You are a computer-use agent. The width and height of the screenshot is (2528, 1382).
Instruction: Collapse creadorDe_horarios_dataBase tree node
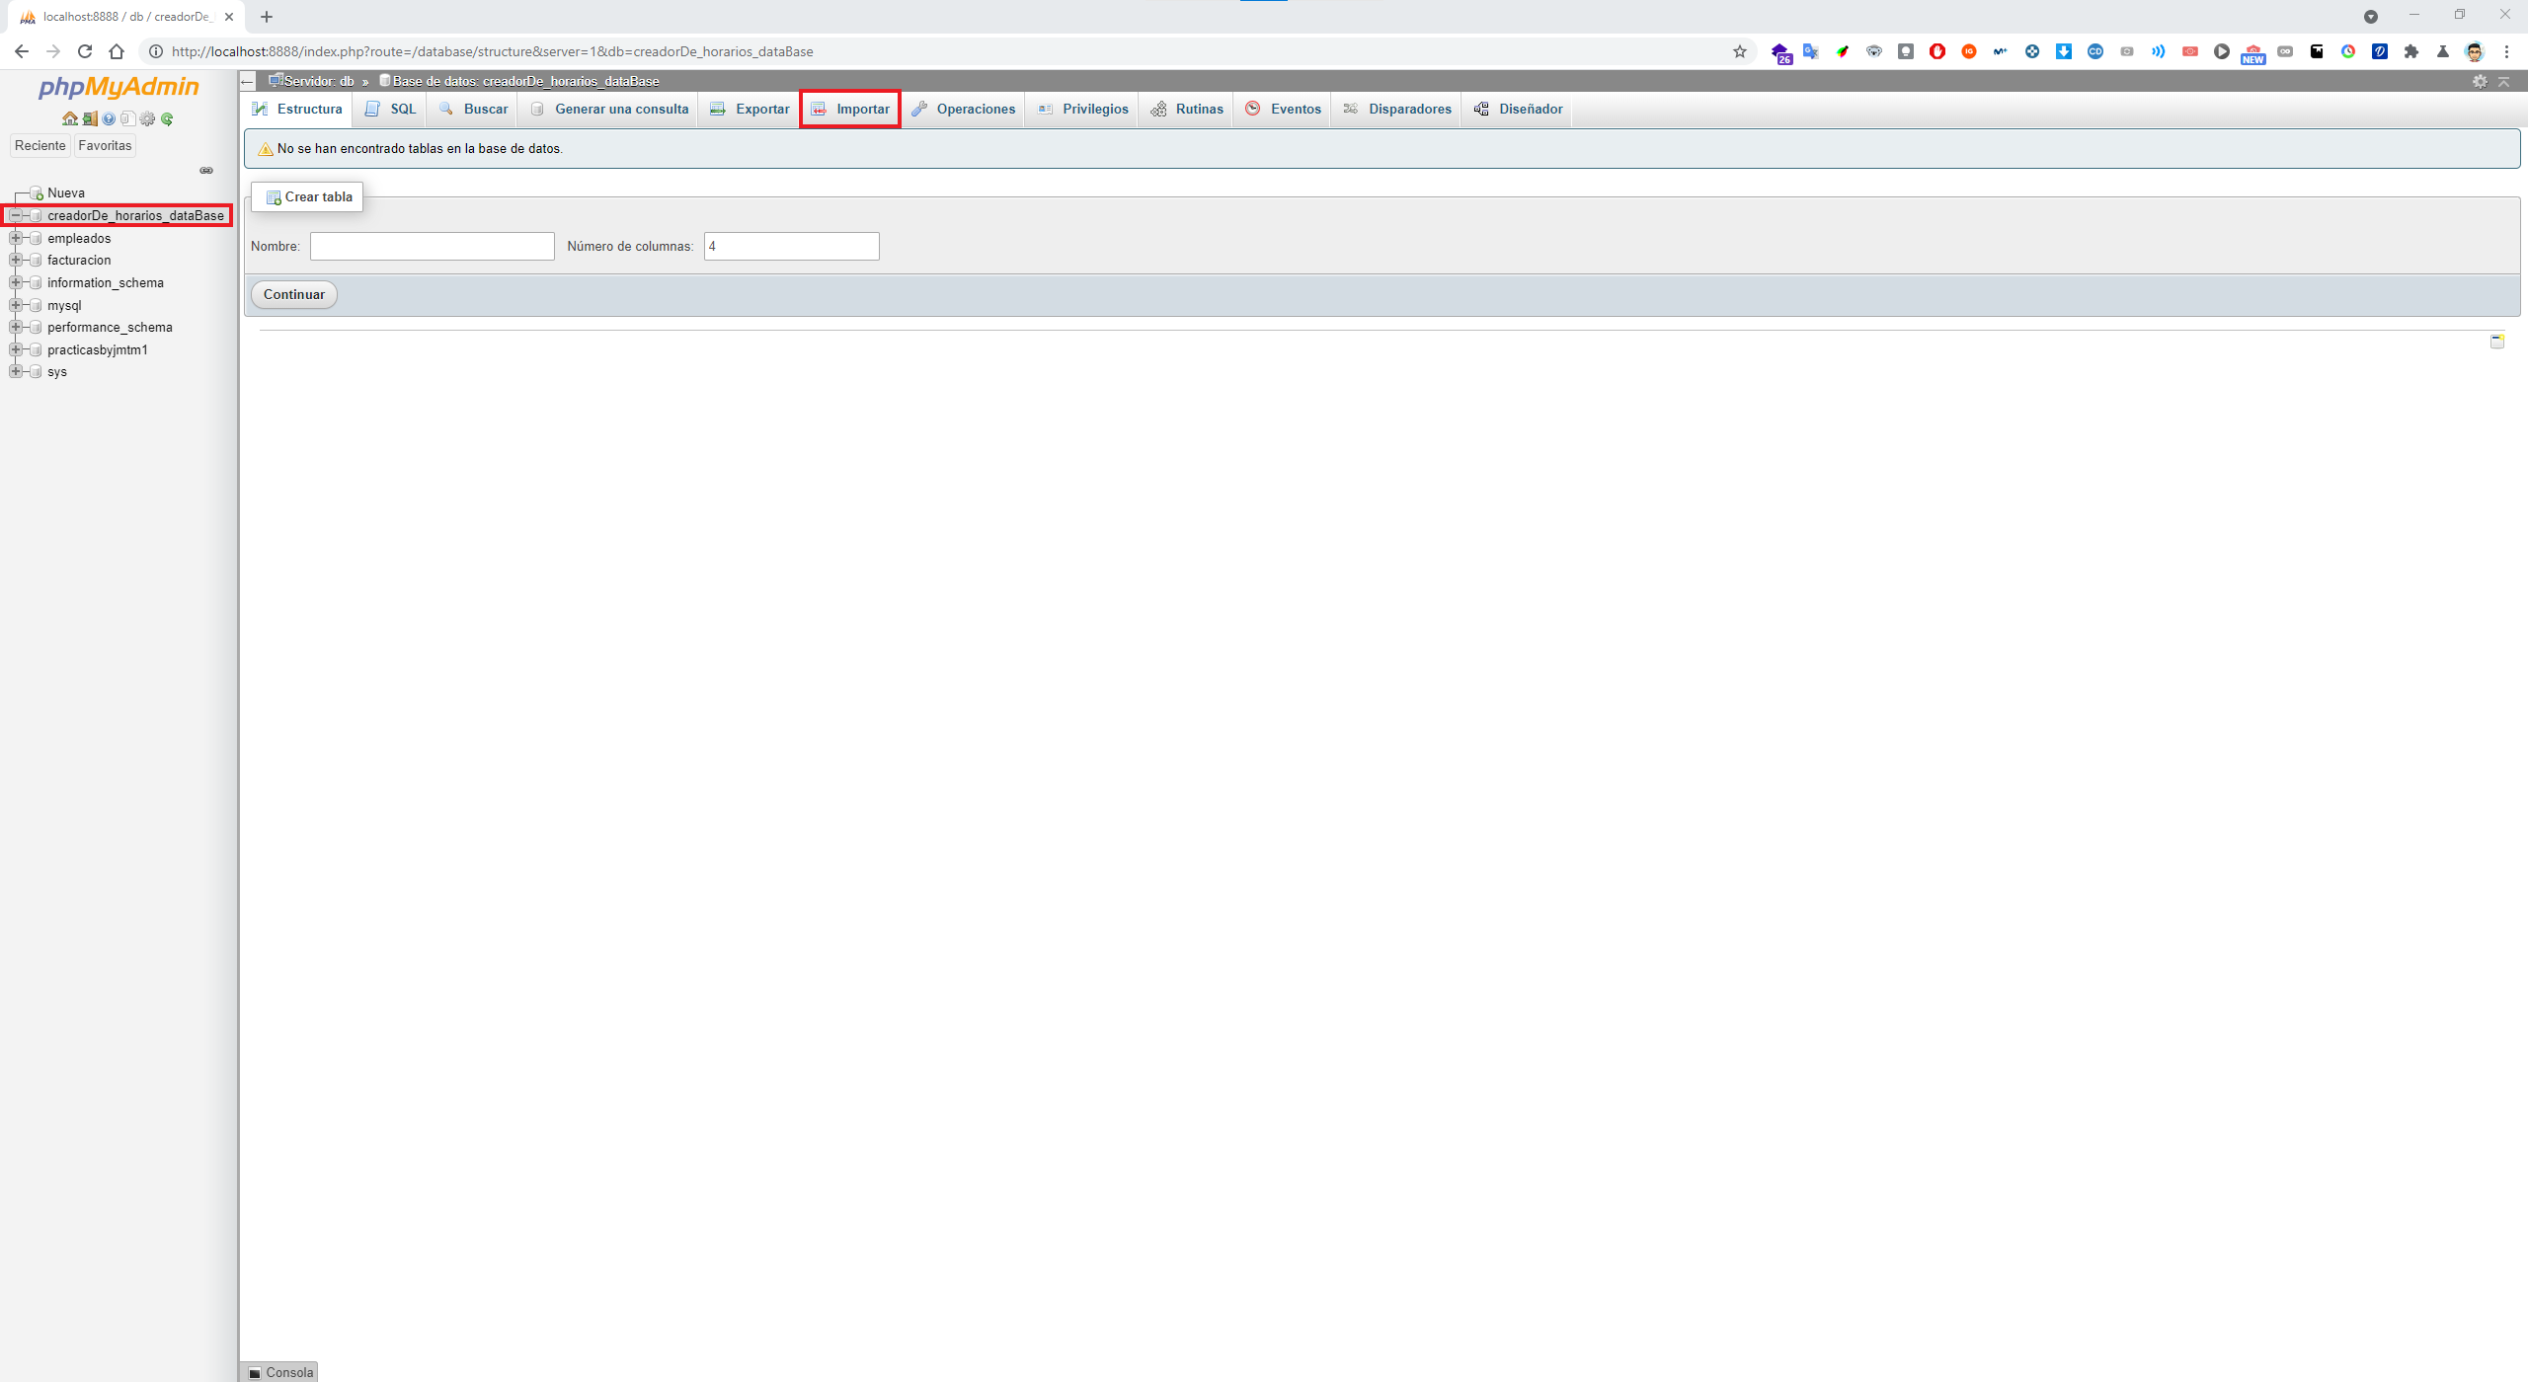pos(15,215)
